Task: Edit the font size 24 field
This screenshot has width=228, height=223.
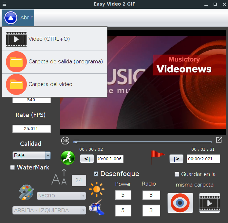Action: pyautogui.click(x=79, y=180)
